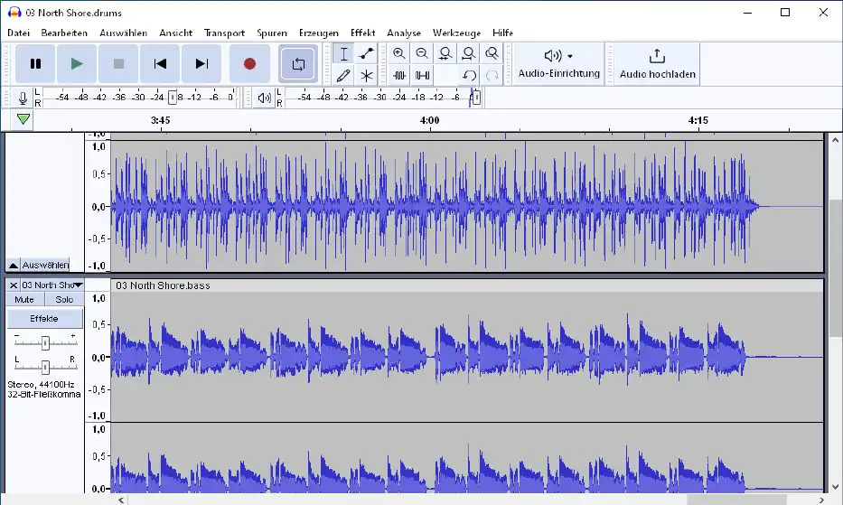Solo the 03 North Shore bass track
Screen dimensions: 843x505
pyautogui.click(x=64, y=300)
